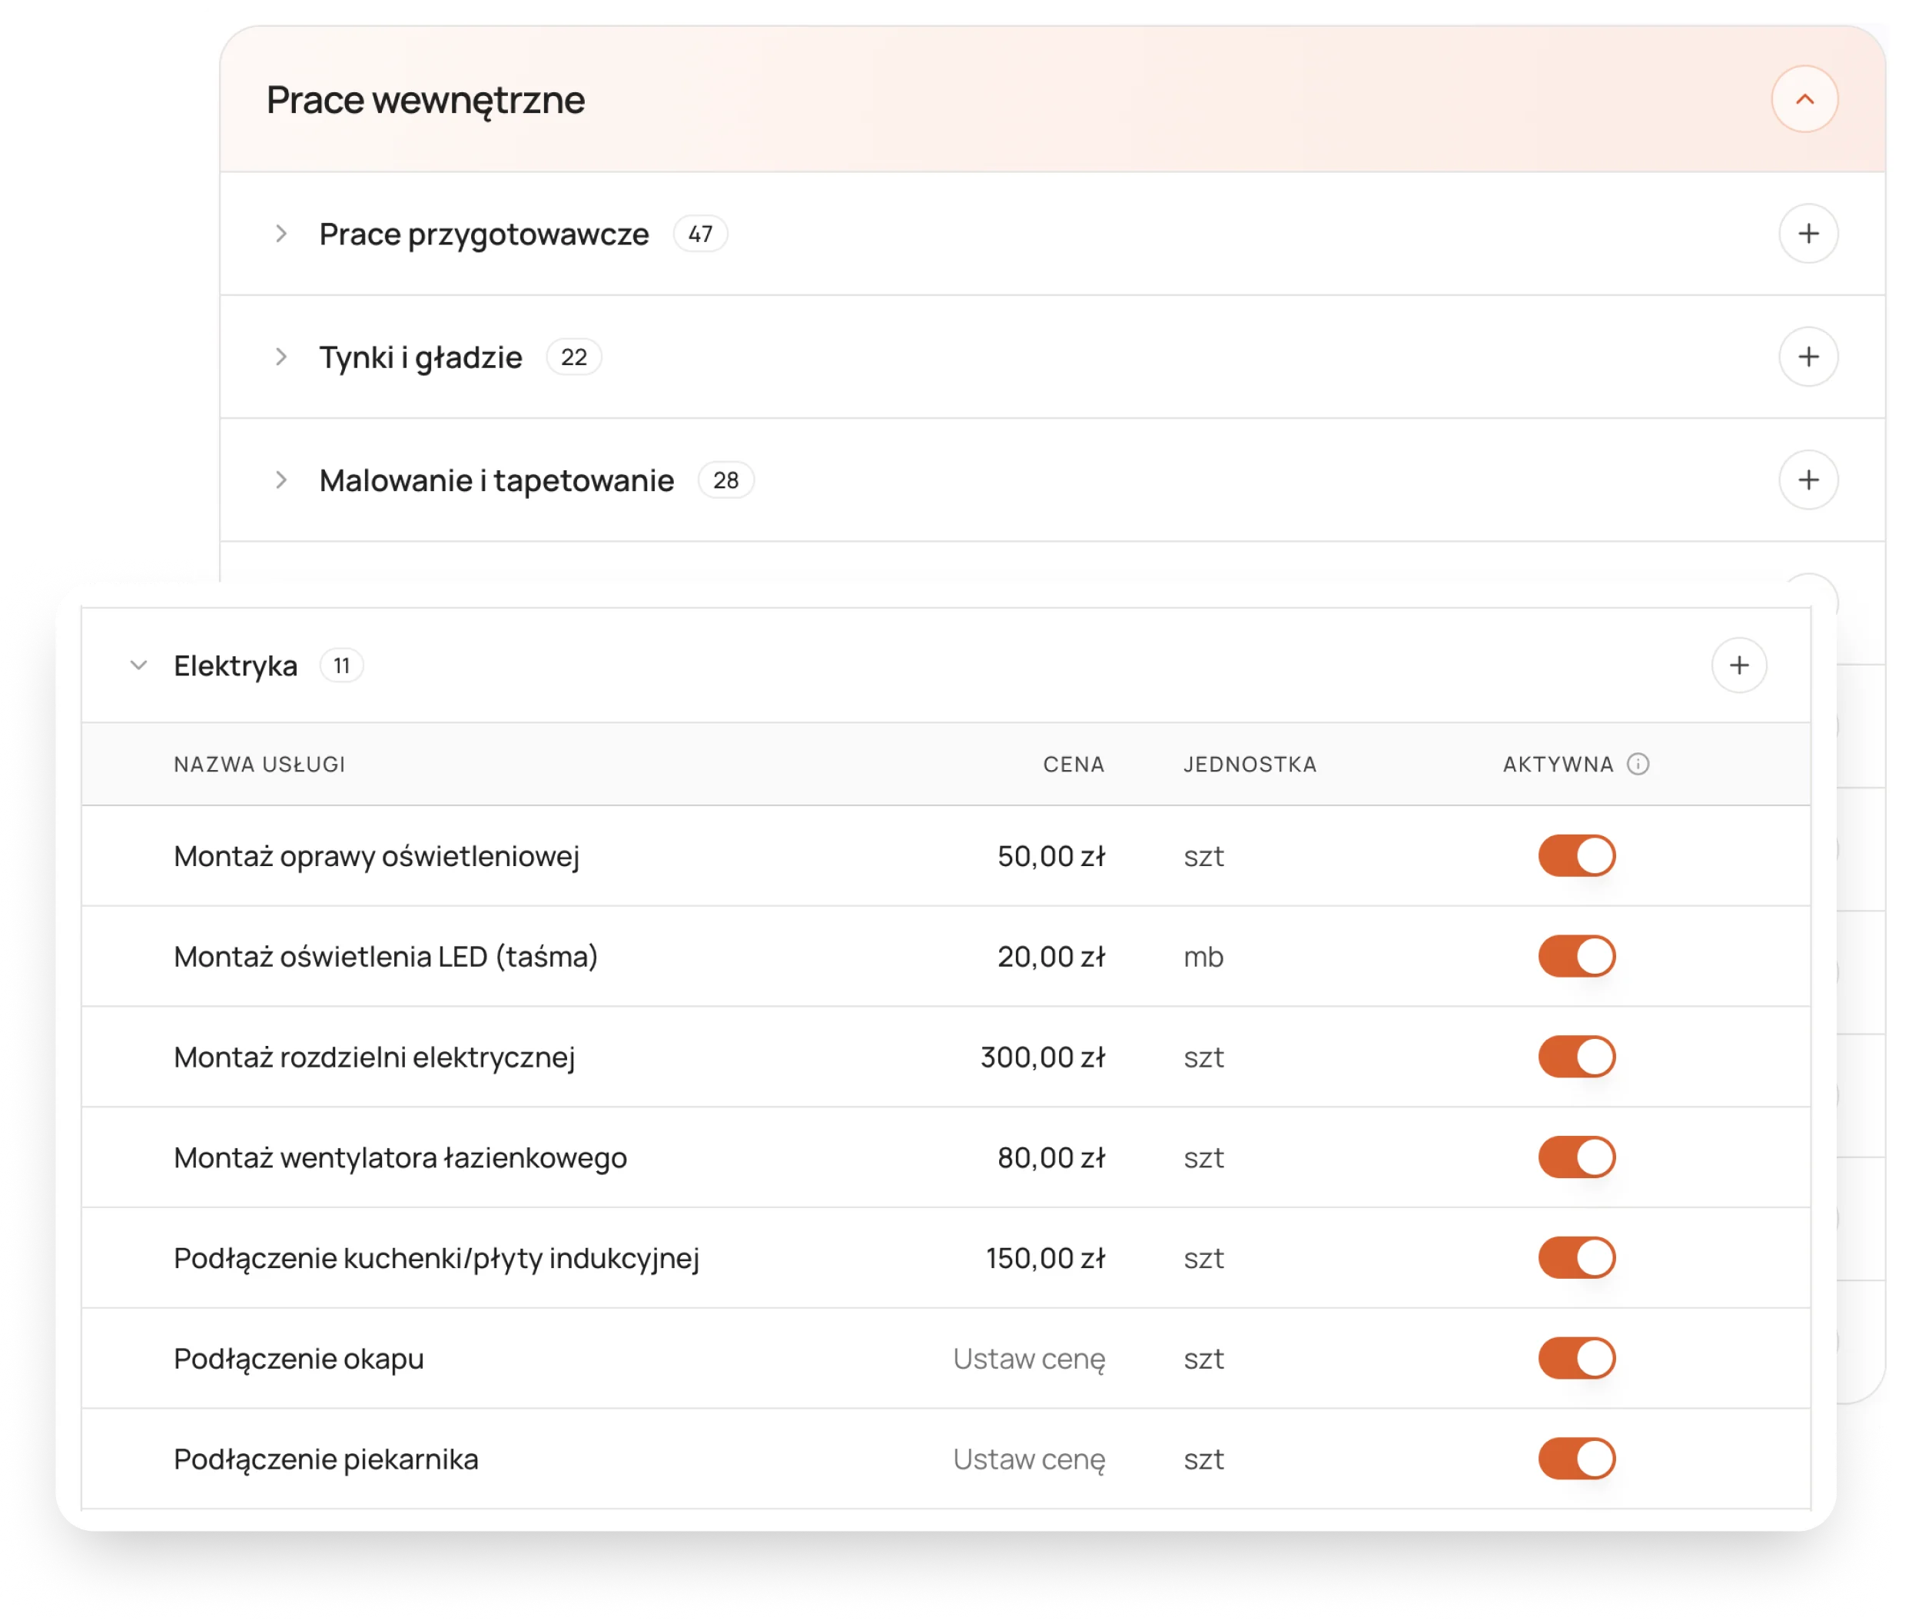Select Montaż oświetlenia LED (taśma) name
The height and width of the screenshot is (1620, 1912).
click(x=386, y=957)
